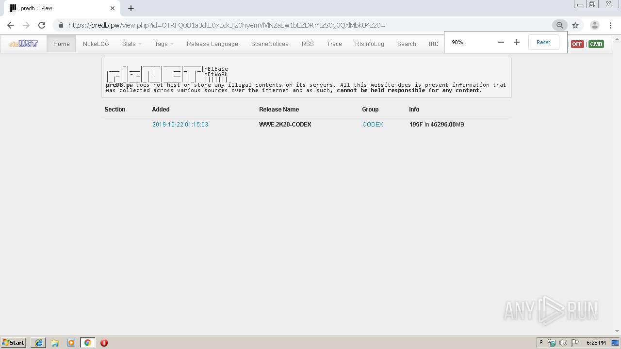The width and height of the screenshot is (621, 349).
Task: Open the NukeLOG page
Action: (x=96, y=44)
